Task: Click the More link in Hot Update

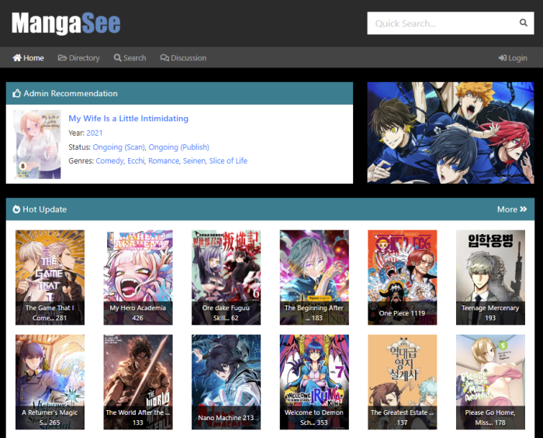Action: tap(512, 209)
